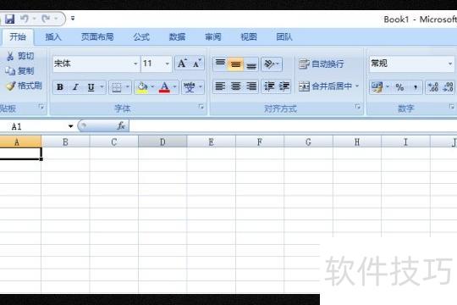Toggle Bold formatting

tap(60, 87)
